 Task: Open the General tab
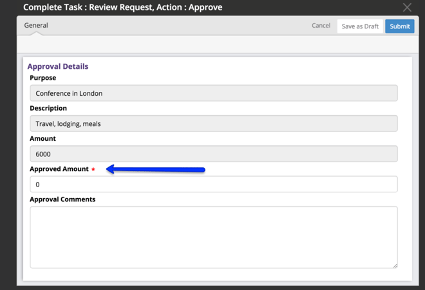(x=36, y=25)
